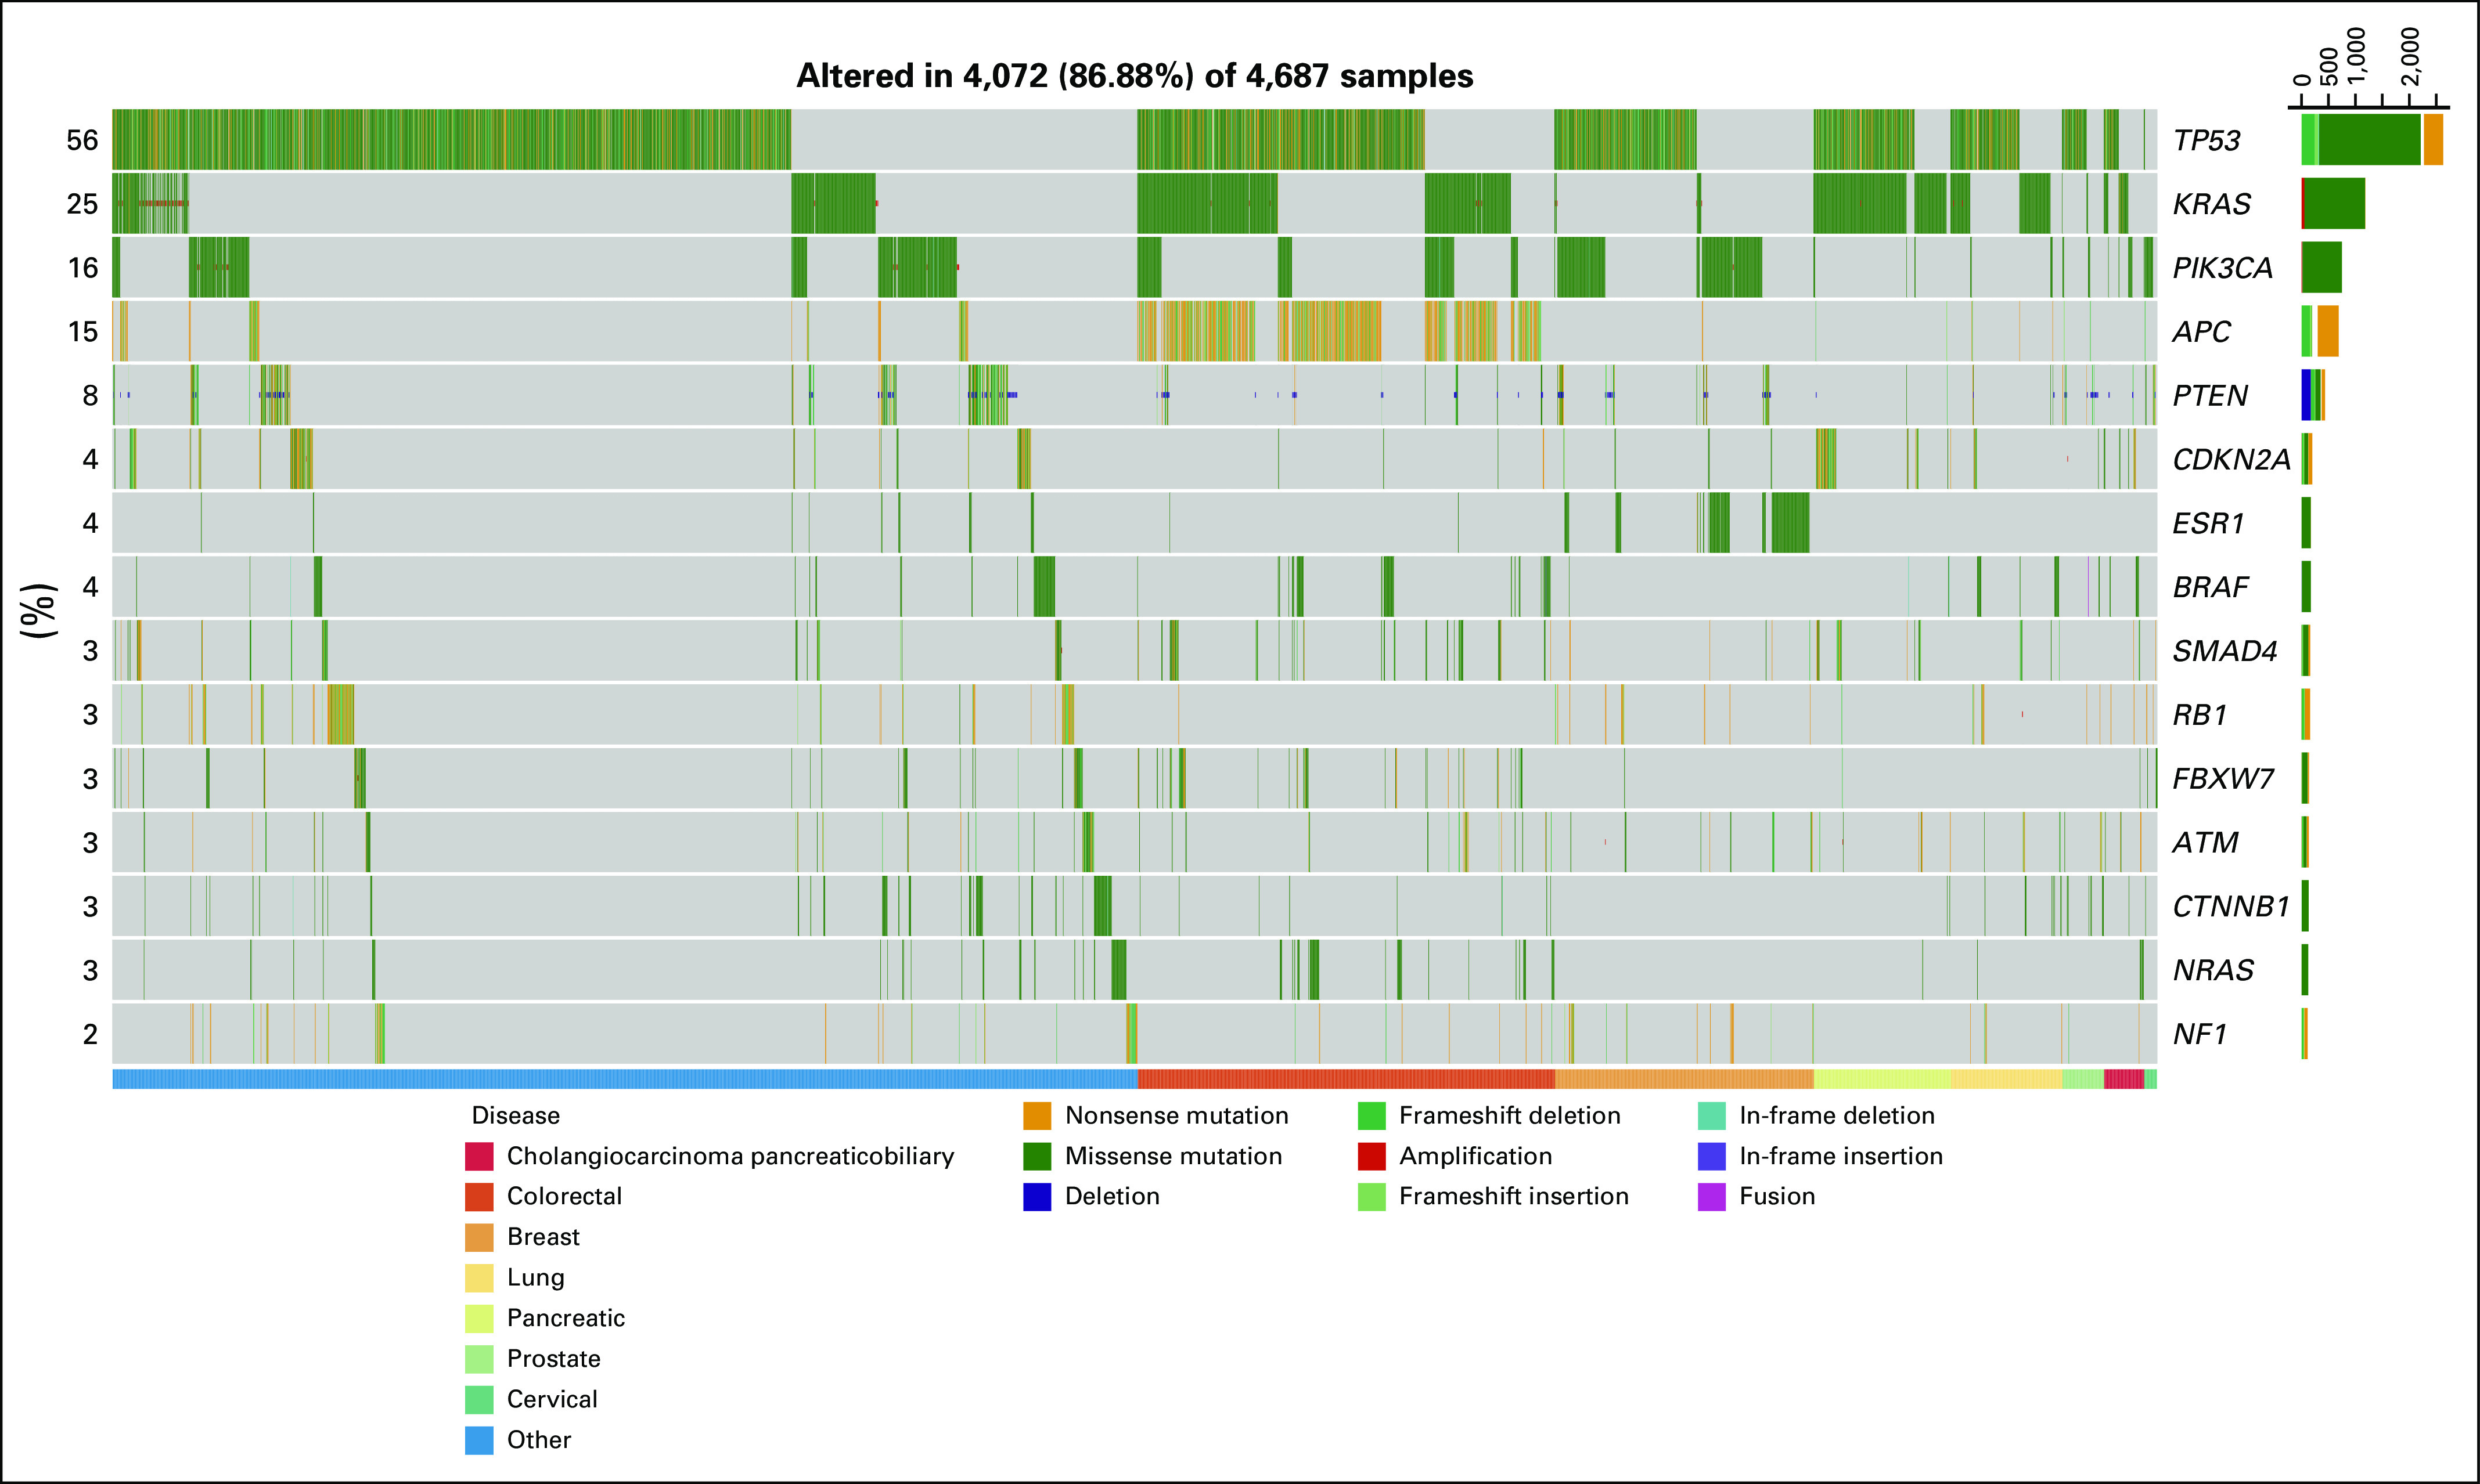Click the In-frame insertion legend swatch
The width and height of the screenshot is (2480, 1484).
(1712, 1156)
